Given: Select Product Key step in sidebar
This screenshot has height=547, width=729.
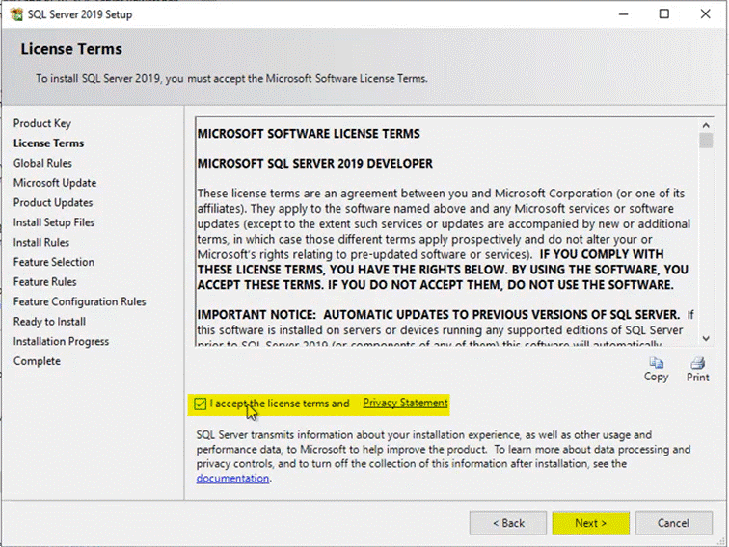Looking at the screenshot, I should [42, 123].
